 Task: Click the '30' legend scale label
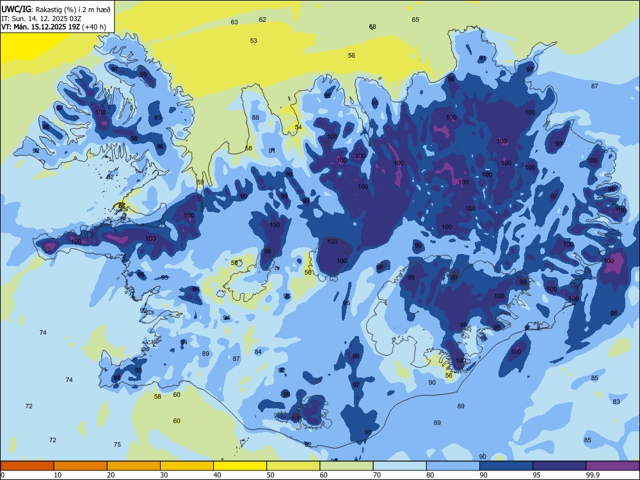click(x=164, y=475)
